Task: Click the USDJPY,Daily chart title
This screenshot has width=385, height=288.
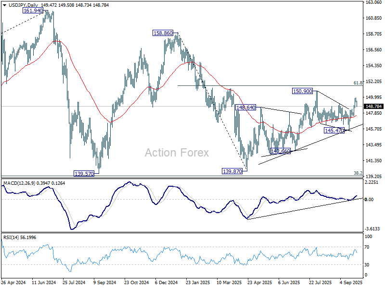Action: point(23,5)
